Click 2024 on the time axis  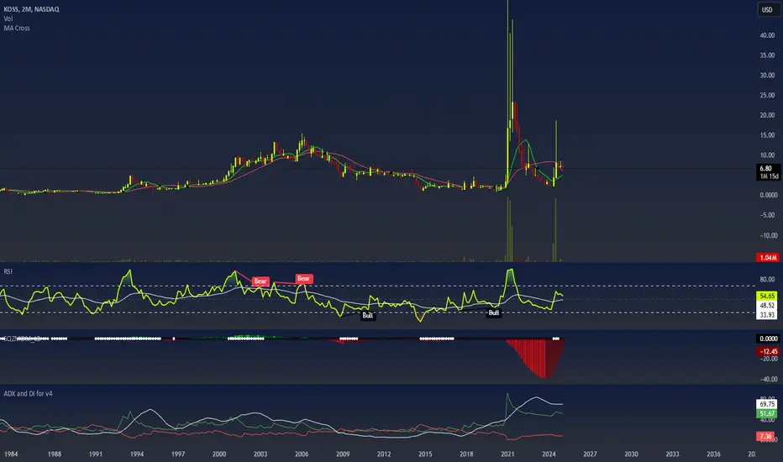(x=549, y=454)
